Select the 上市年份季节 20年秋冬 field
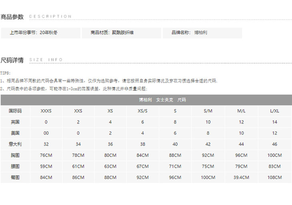This screenshot has height=205, width=292. coord(34,33)
